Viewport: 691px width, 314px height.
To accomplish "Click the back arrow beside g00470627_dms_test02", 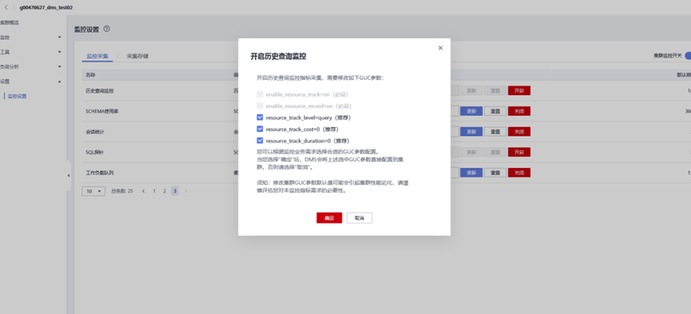I will point(6,7).
